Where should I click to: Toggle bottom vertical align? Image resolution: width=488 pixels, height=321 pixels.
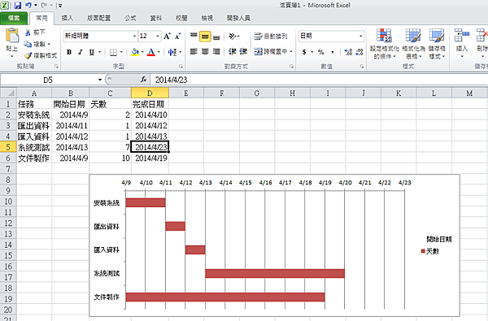click(x=216, y=37)
